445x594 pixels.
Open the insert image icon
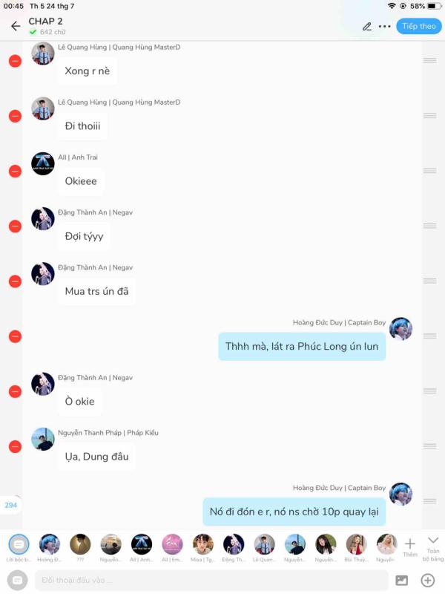point(401,580)
